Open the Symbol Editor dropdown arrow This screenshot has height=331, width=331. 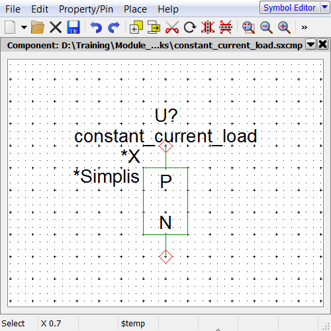pyautogui.click(x=324, y=7)
